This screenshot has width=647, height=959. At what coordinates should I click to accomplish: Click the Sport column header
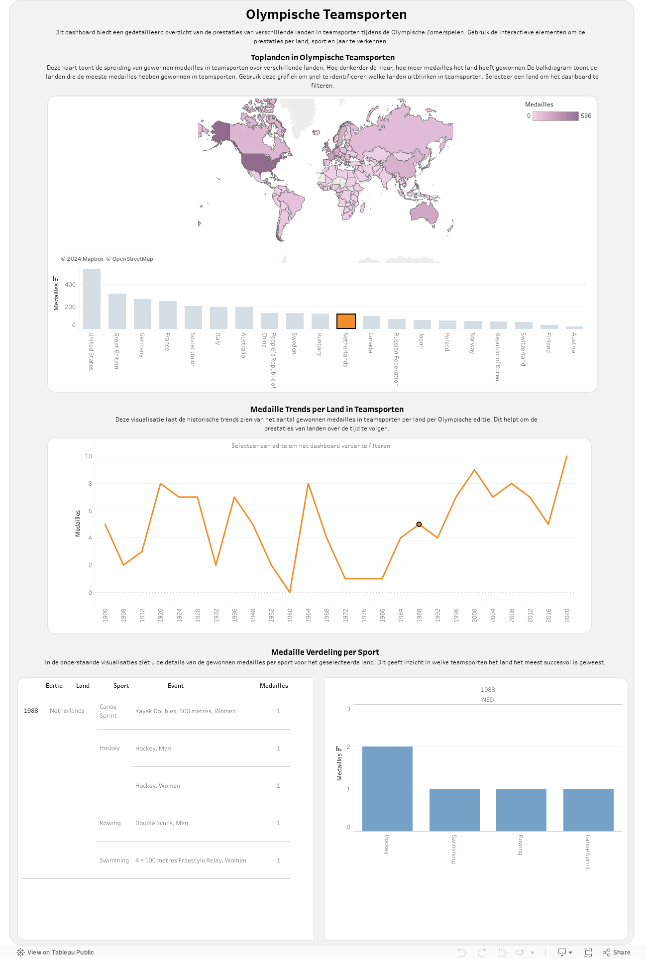pos(121,686)
